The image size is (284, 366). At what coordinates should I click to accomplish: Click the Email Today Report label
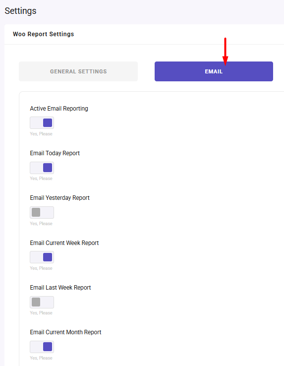[55, 153]
